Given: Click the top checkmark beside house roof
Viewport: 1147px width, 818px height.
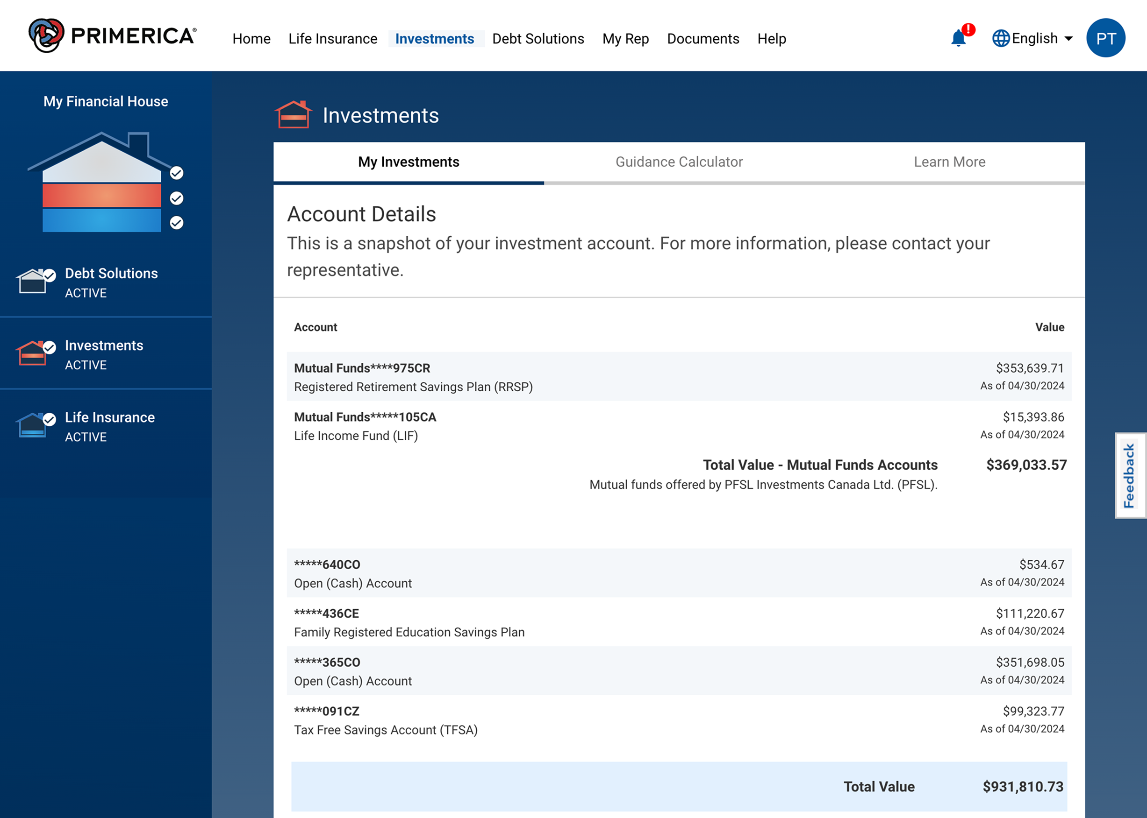Looking at the screenshot, I should point(177,173).
